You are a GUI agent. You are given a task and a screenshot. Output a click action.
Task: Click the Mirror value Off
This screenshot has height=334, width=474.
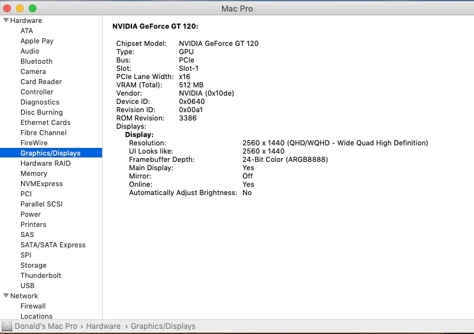tap(248, 176)
